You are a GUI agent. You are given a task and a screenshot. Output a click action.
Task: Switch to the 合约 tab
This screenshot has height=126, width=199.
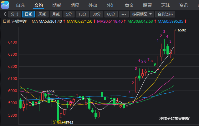tap(38, 5)
